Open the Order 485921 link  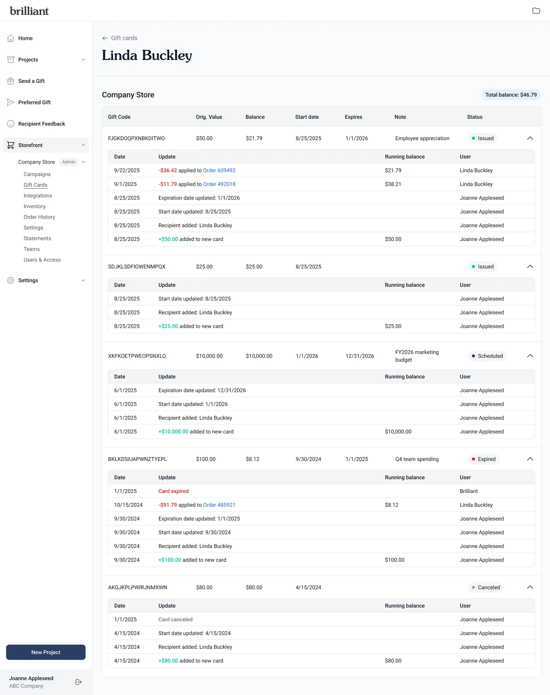219,505
